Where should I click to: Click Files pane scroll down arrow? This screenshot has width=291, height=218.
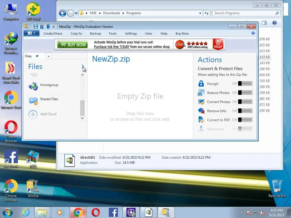click(x=82, y=118)
